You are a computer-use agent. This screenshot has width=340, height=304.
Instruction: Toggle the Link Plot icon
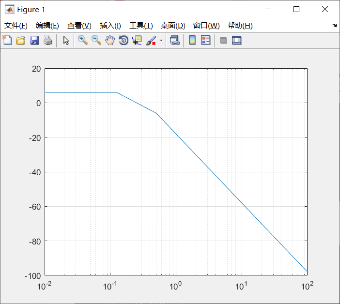(x=175, y=40)
